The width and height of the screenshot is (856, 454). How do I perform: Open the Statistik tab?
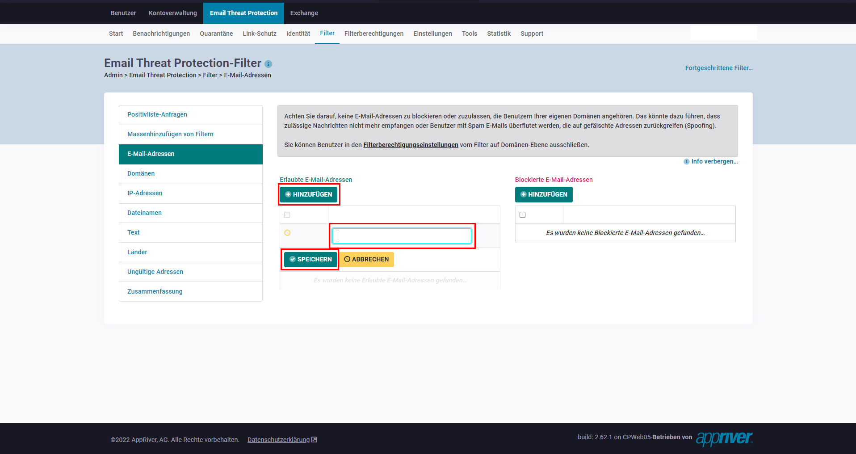tap(499, 34)
